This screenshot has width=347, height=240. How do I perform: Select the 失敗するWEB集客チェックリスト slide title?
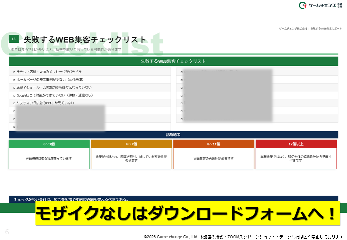point(85,40)
